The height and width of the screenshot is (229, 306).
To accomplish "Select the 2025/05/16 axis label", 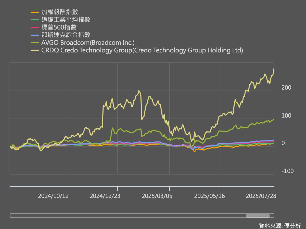I will tap(210, 196).
